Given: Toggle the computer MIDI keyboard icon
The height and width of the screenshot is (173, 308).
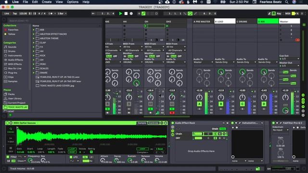Looking at the screenshot, I should tap(274, 13).
